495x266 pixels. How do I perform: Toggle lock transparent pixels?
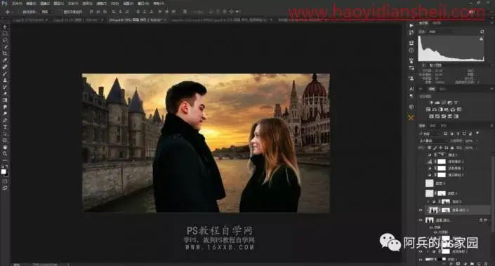tap(429, 148)
